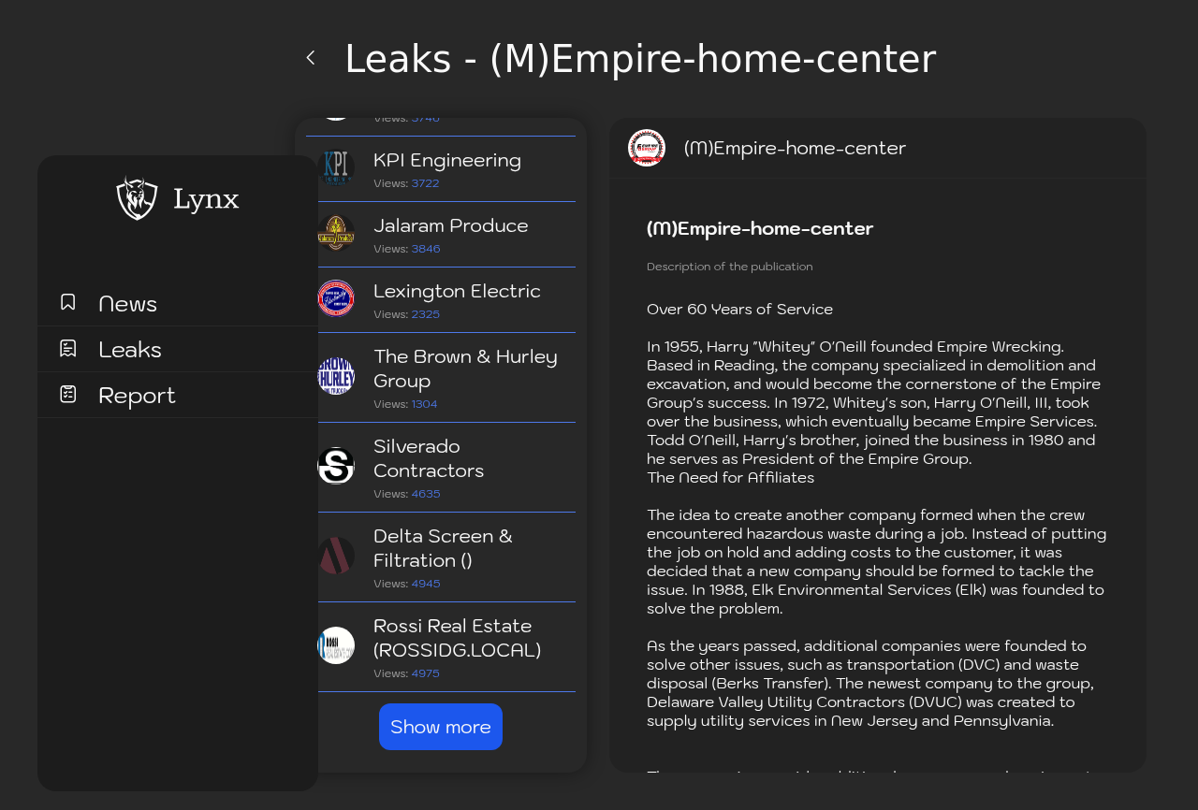Image resolution: width=1198 pixels, height=810 pixels.
Task: Select the Lexington Electric leak entry
Action: pyautogui.click(x=441, y=300)
